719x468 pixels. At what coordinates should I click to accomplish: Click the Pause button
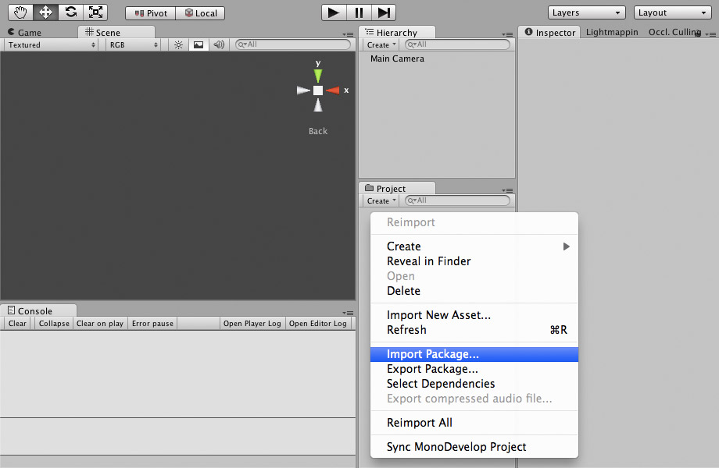pyautogui.click(x=359, y=12)
